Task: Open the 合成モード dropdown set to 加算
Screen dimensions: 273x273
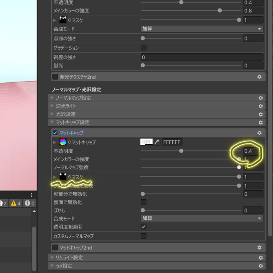Action: 202,218
